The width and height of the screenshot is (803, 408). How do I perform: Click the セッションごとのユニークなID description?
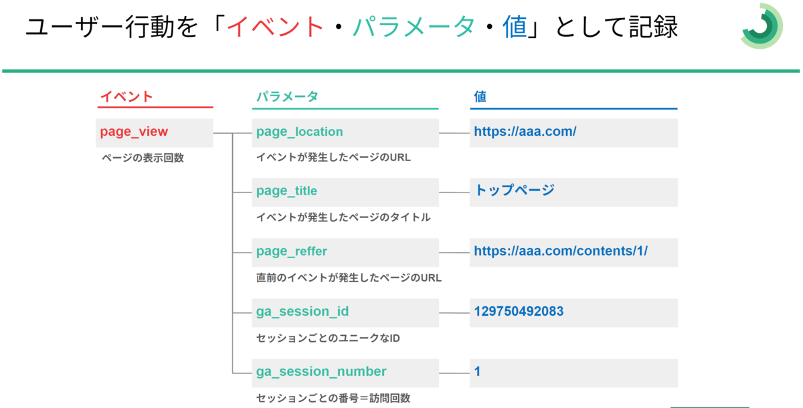pos(328,338)
